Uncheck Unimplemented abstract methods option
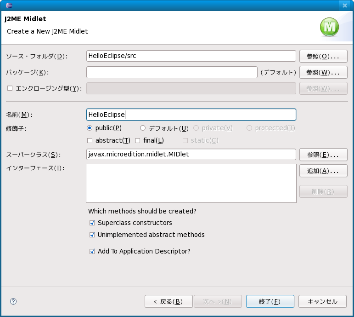 coord(92,235)
